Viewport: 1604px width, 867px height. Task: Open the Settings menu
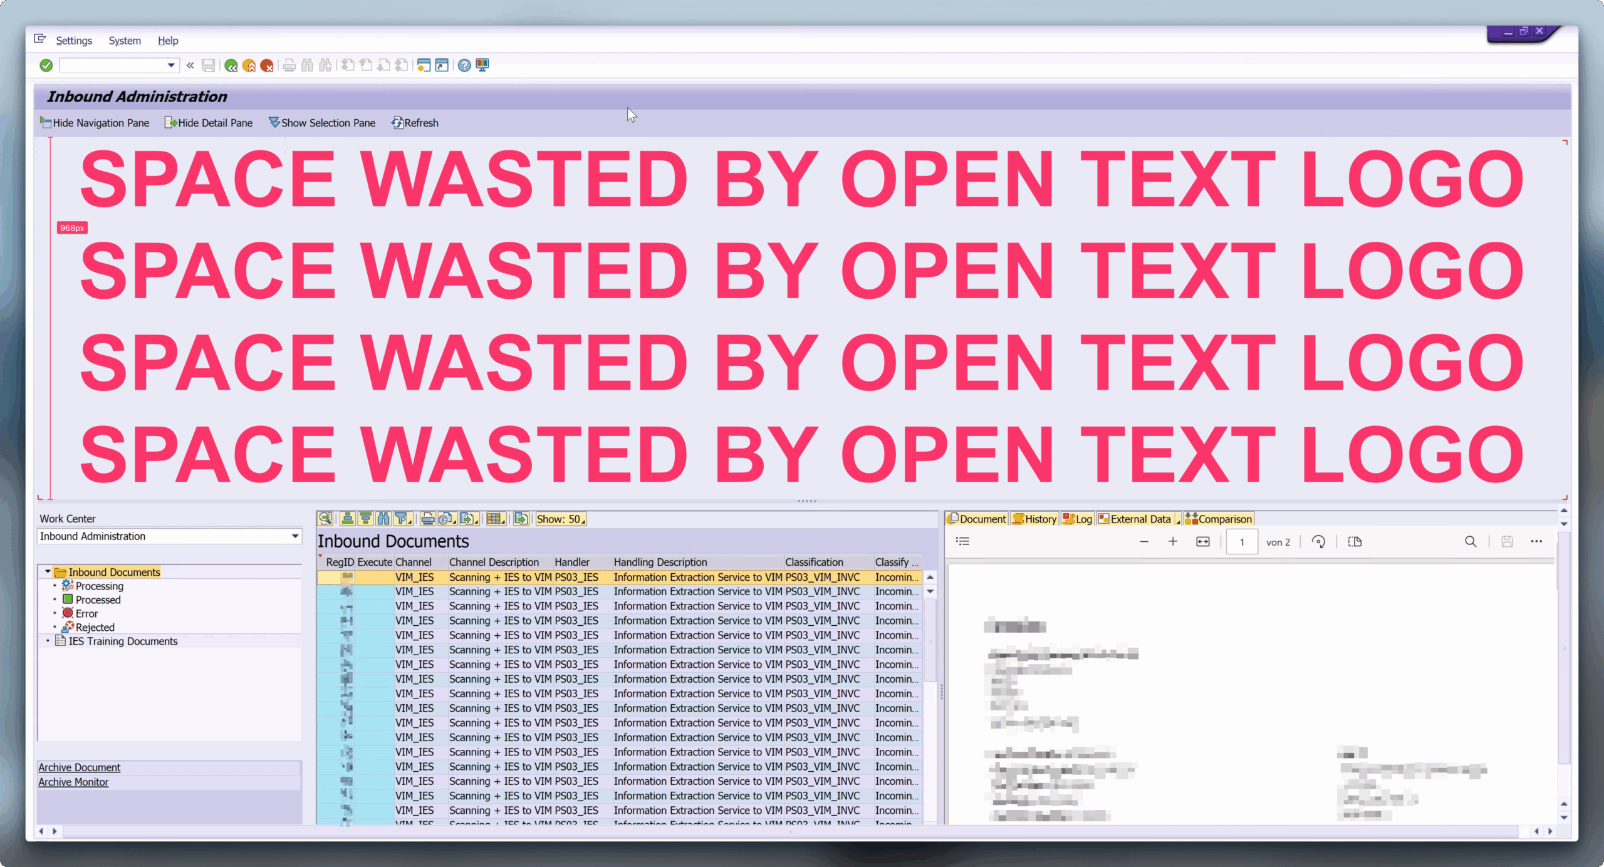74,41
